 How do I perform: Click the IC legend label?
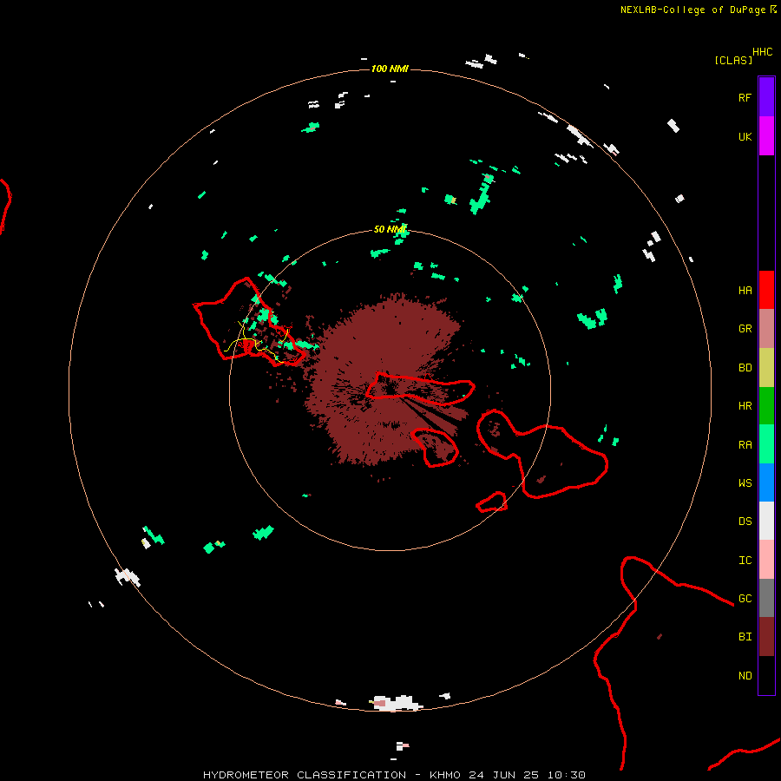pyautogui.click(x=745, y=561)
